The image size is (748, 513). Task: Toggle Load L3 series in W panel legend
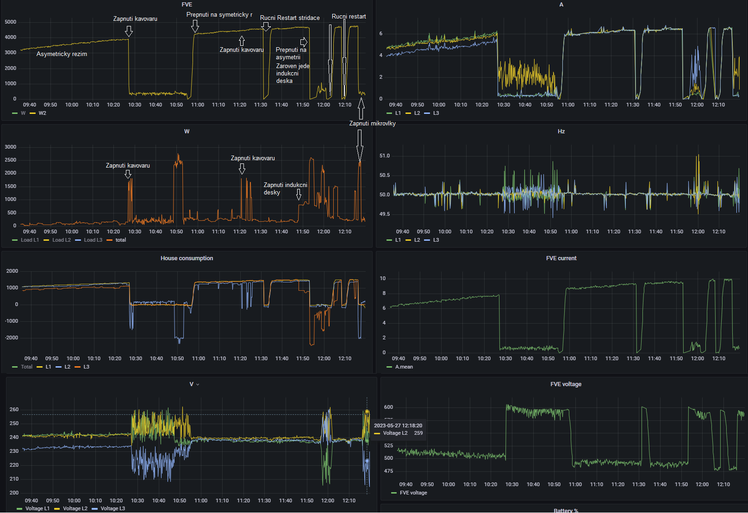tap(93, 240)
